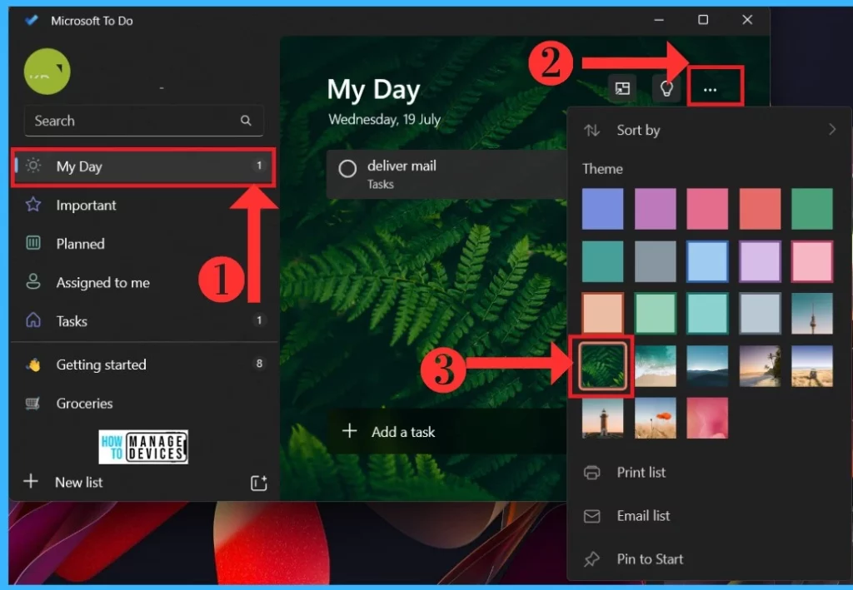The image size is (853, 590).
Task: Open the Tasks list
Action: click(143, 321)
